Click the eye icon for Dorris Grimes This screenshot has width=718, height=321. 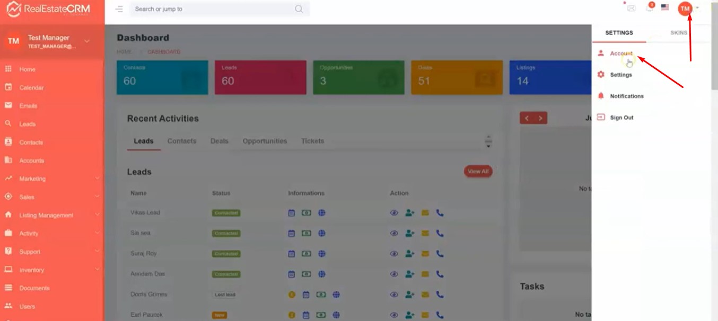(394, 295)
